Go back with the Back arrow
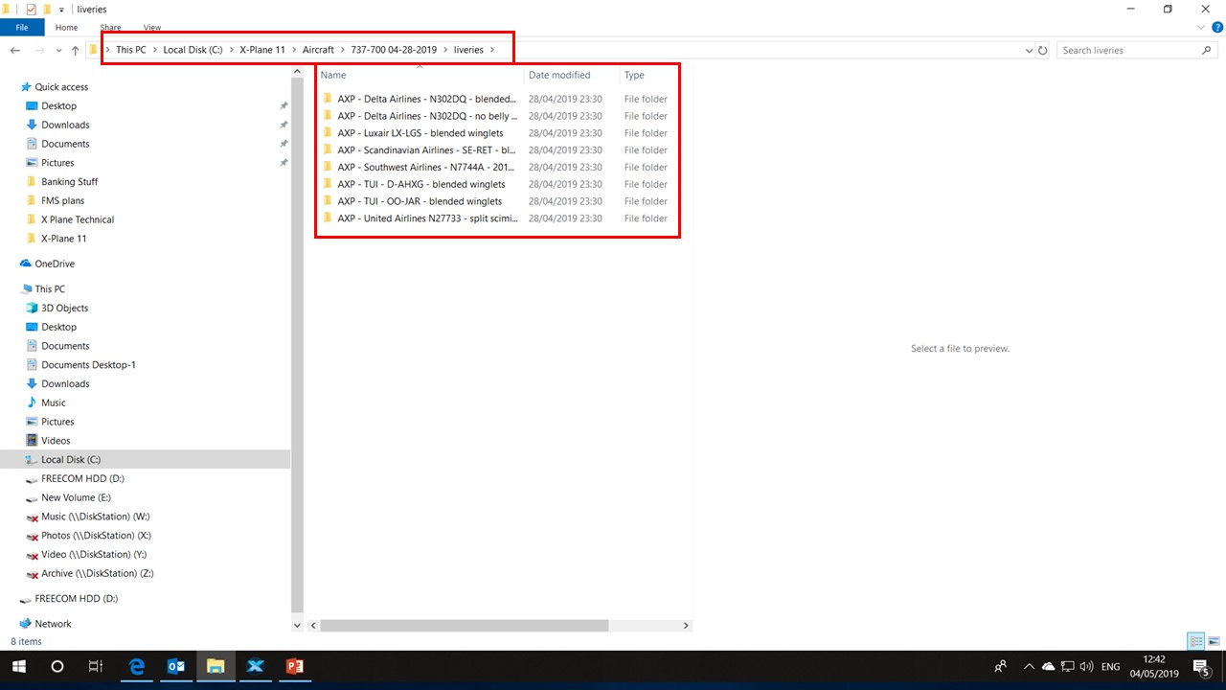The height and width of the screenshot is (690, 1226). [x=15, y=50]
